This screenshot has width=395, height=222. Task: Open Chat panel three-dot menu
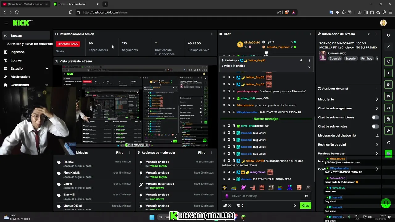(x=310, y=34)
